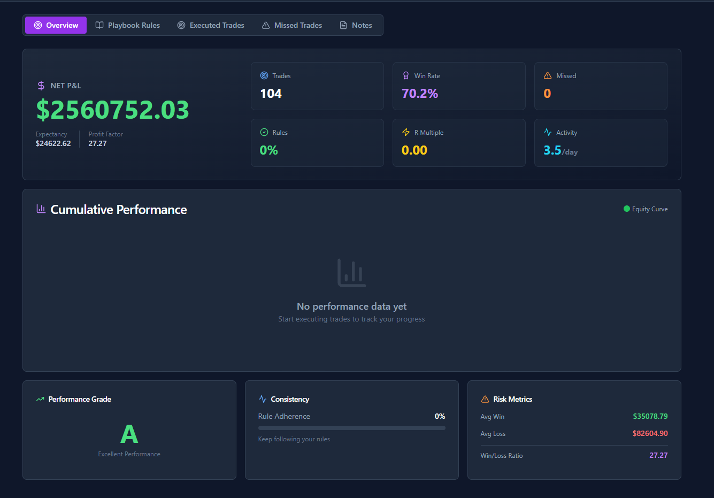Click the pulse icon on Activity card
The height and width of the screenshot is (498, 714).
tap(548, 132)
